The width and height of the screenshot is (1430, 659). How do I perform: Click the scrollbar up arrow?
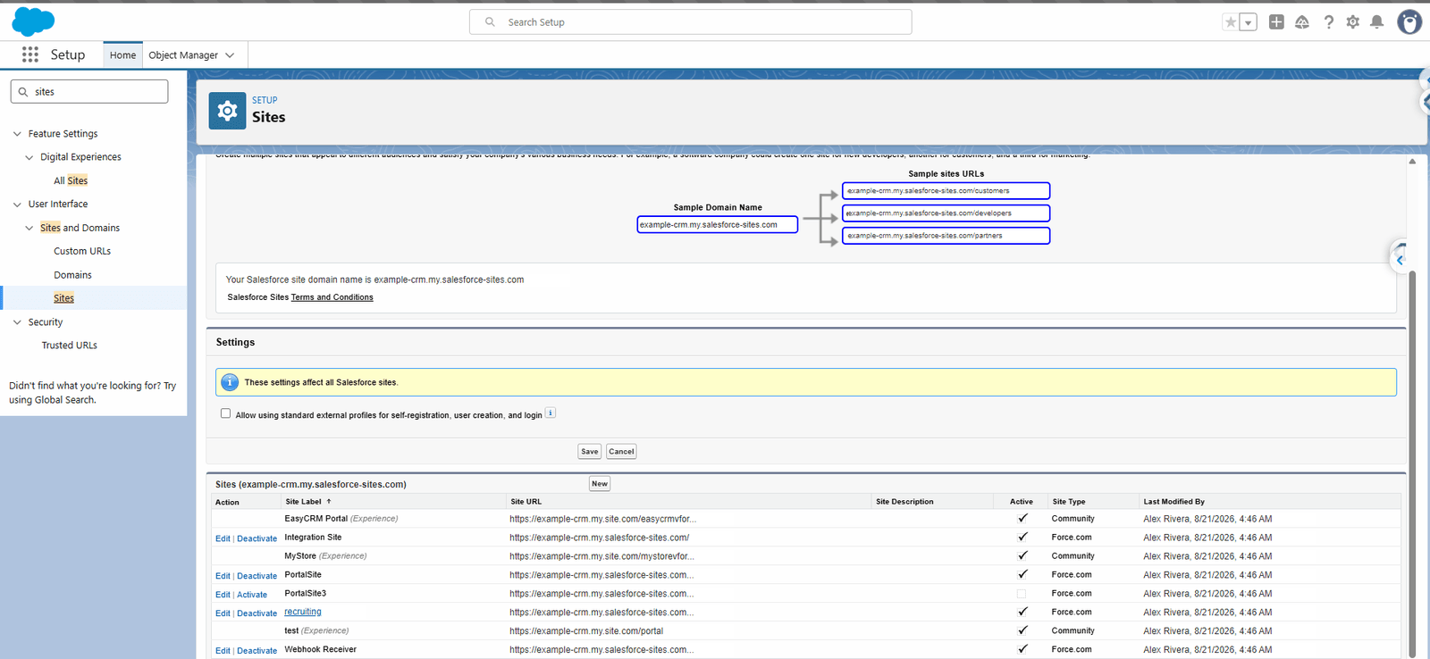tap(1412, 162)
